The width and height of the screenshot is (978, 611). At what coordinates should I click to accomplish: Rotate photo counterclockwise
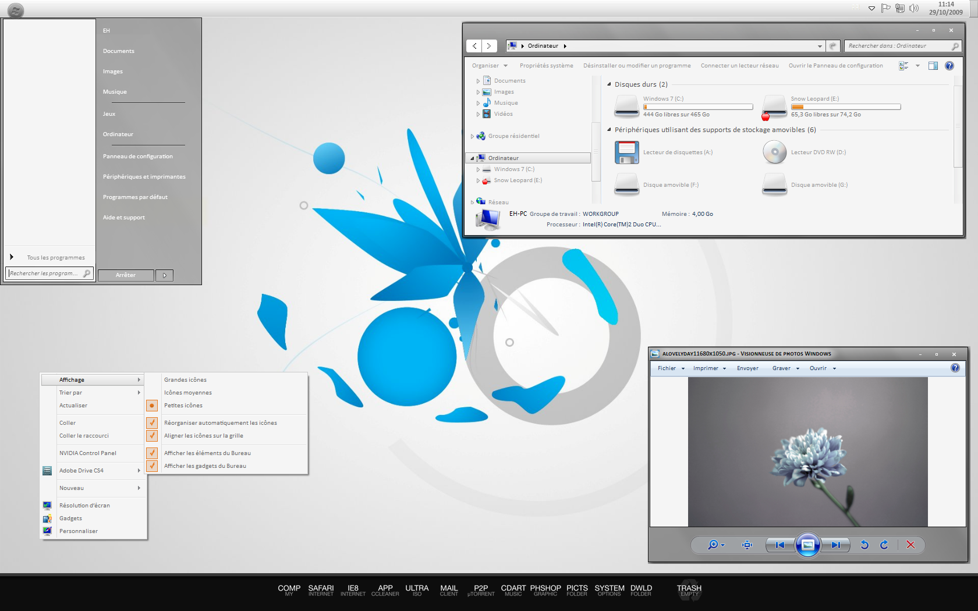[864, 545]
